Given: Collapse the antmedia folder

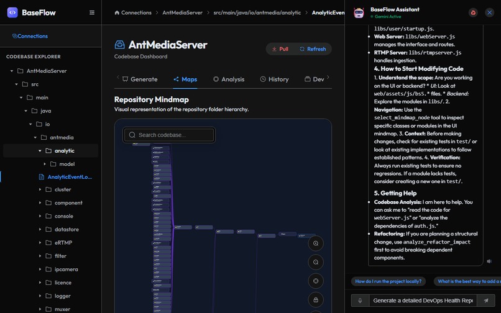Looking at the screenshot, I should [35, 137].
